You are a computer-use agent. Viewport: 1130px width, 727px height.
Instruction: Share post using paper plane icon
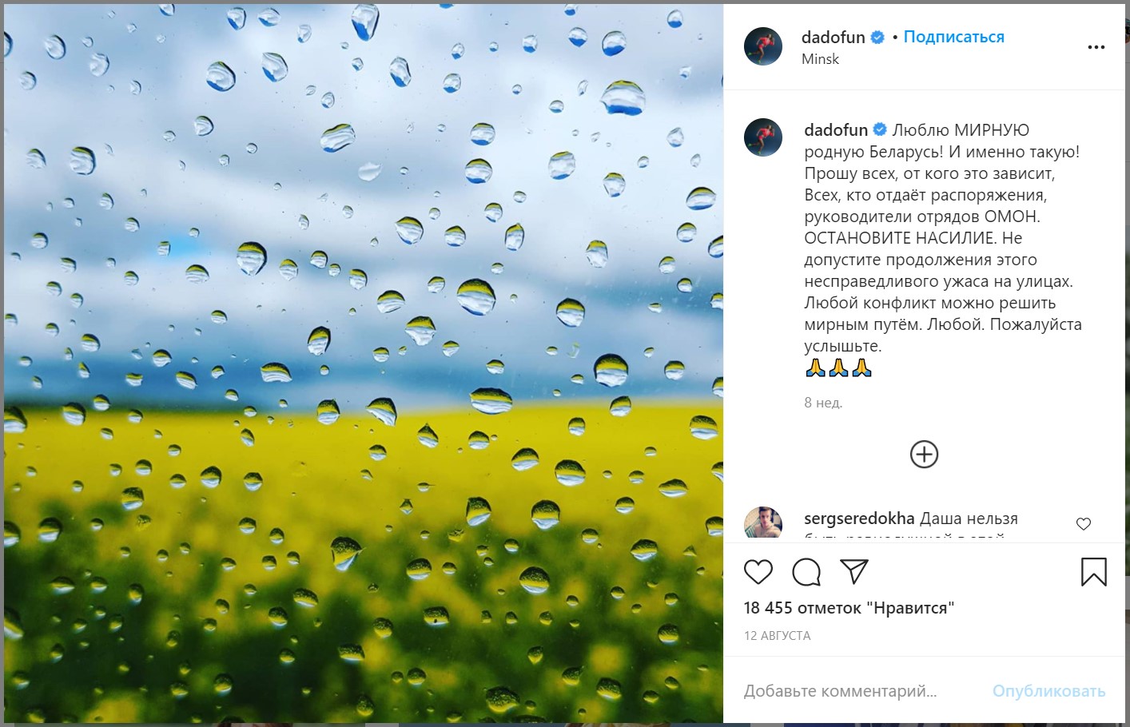pos(854,571)
